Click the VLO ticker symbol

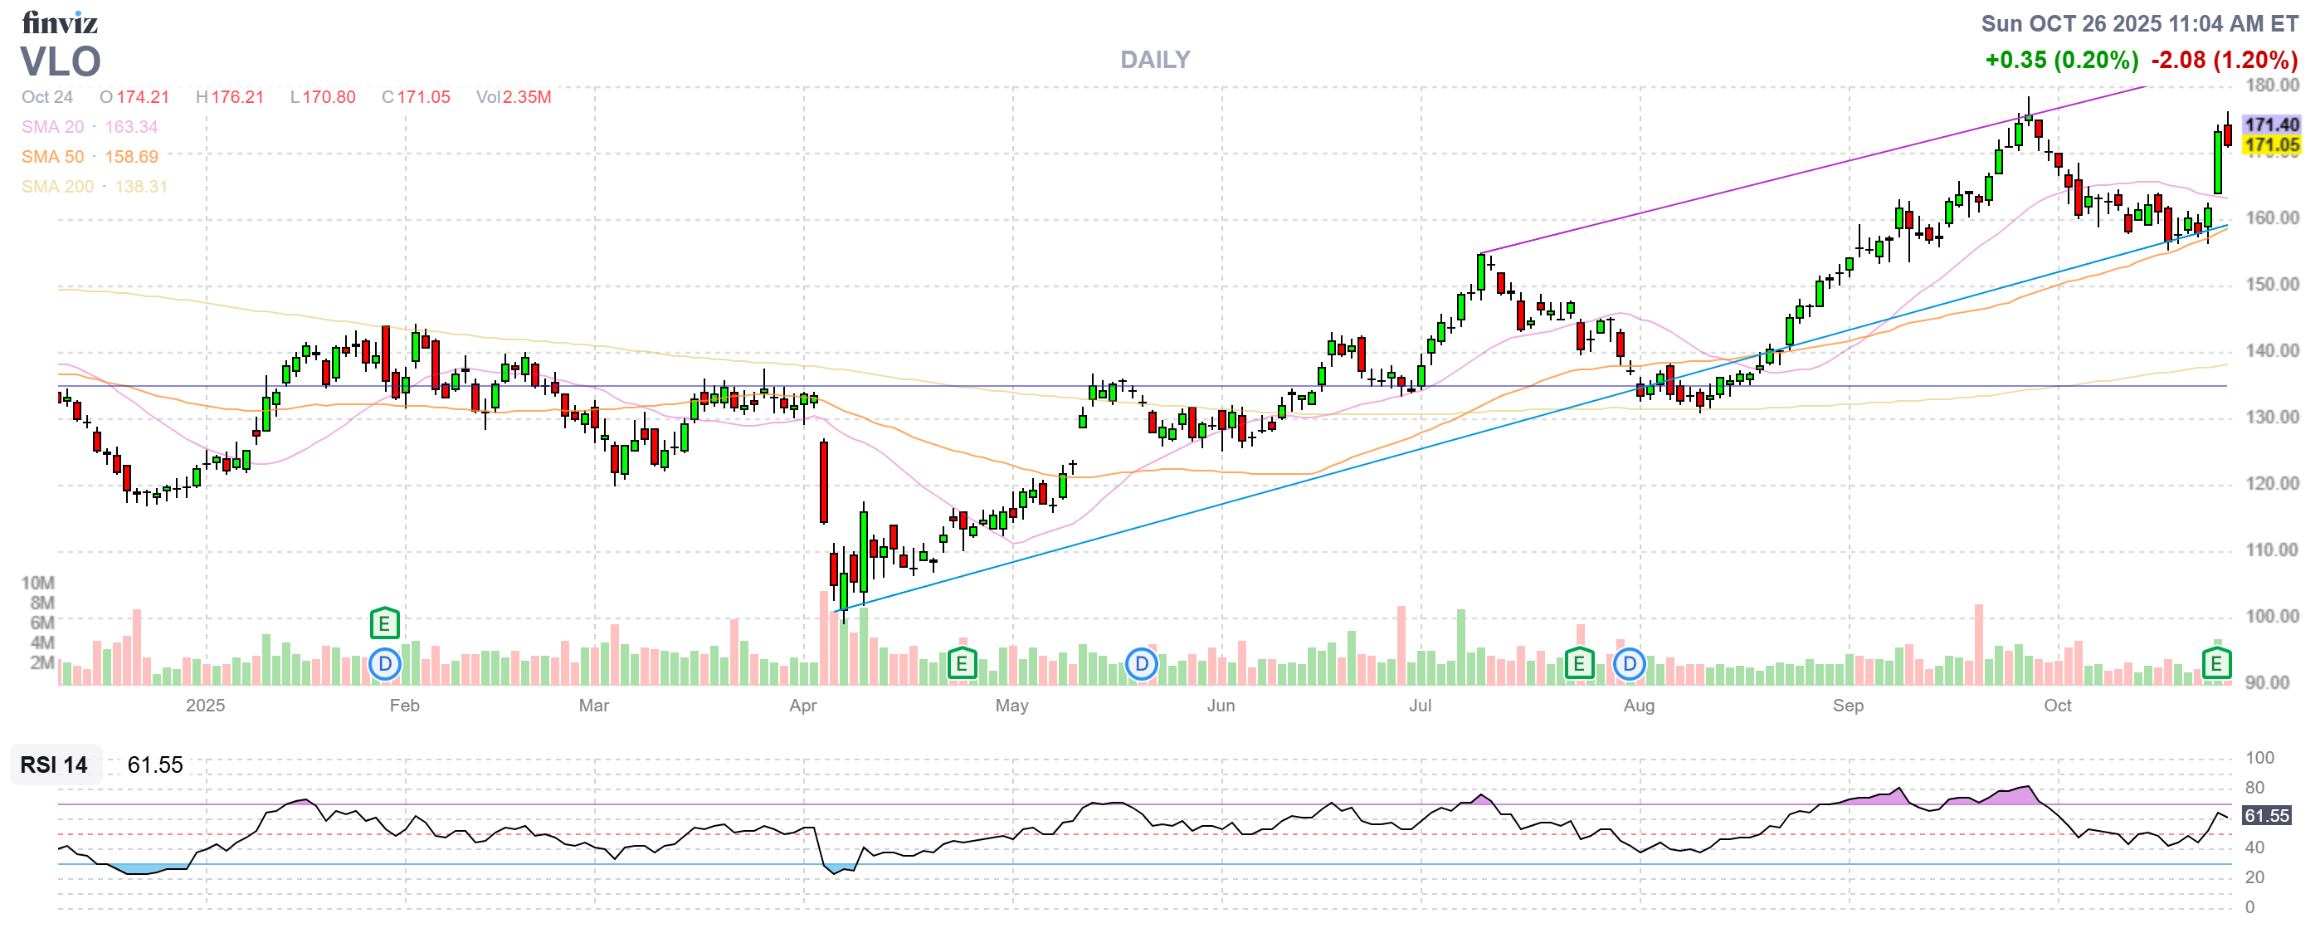click(61, 62)
